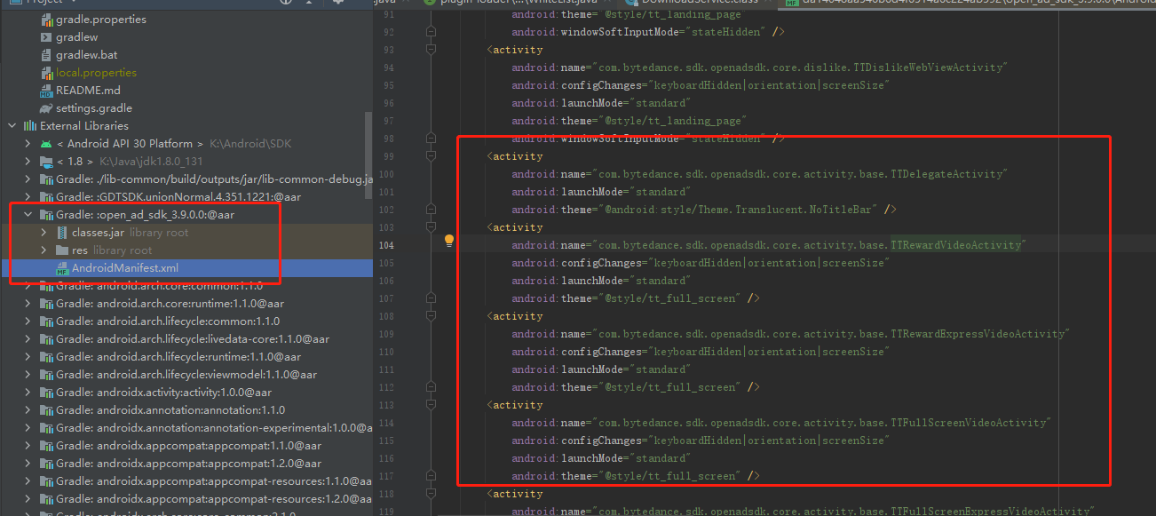Select androidx.appcompat:appcompat-resources:1.2.0 library row
The image size is (1156, 516).
click(186, 499)
